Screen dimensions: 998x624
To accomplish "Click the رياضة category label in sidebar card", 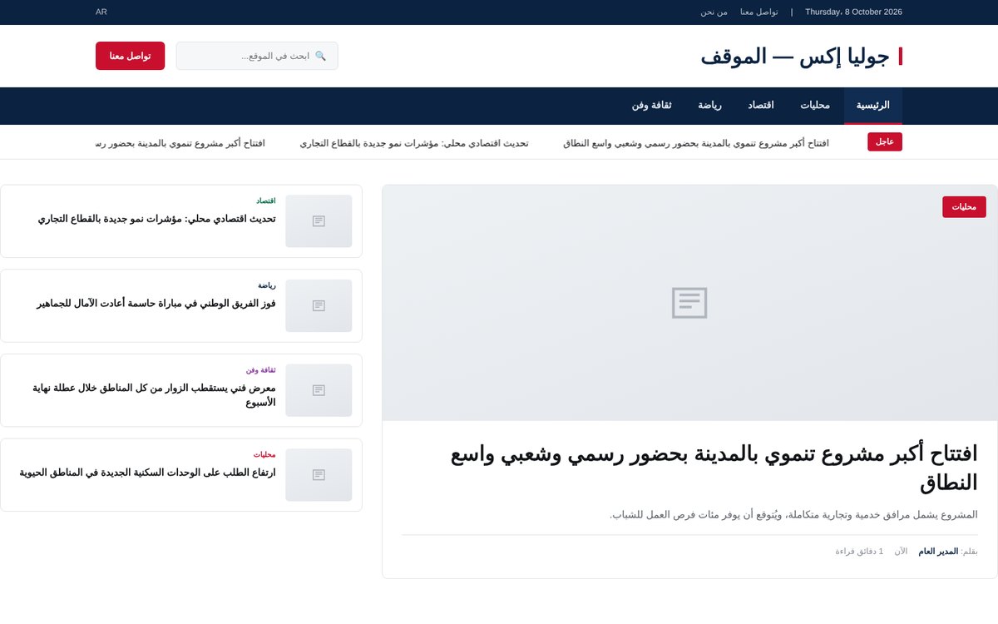I will click(x=267, y=285).
